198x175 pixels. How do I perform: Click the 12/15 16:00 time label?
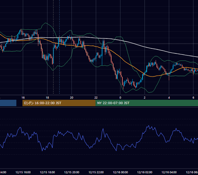tap(23, 172)
